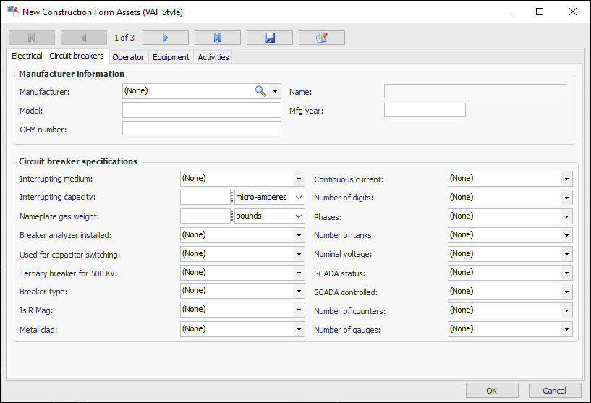Click the edit form toolbar icon

321,38
